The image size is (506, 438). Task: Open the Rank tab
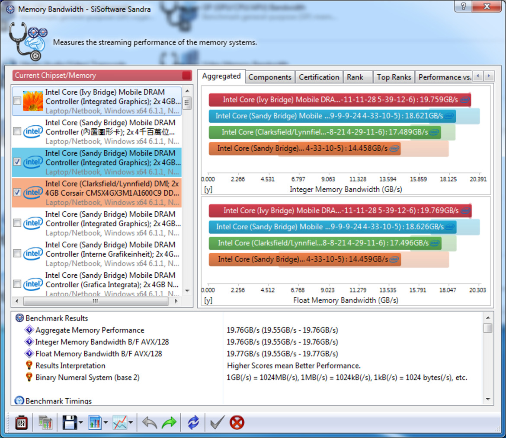[x=358, y=77]
